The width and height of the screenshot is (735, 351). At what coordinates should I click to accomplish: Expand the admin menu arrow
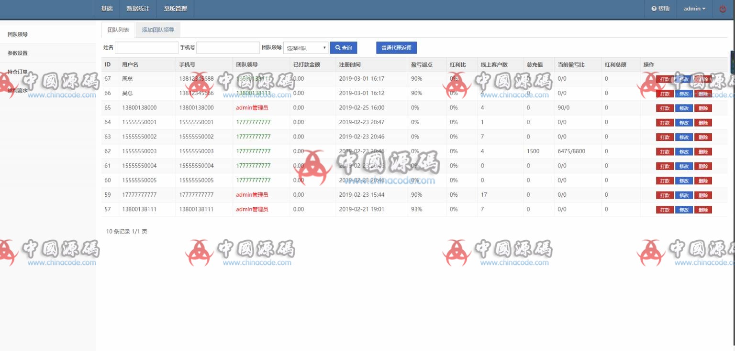click(703, 9)
